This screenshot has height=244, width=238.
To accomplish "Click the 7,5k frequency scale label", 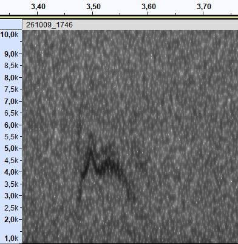I will pos(12,89).
